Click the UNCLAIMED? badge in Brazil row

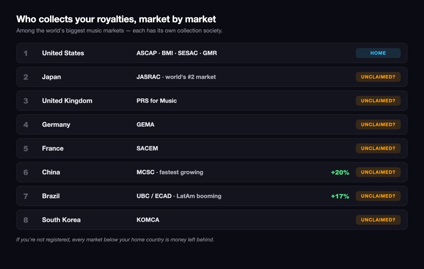(378, 196)
